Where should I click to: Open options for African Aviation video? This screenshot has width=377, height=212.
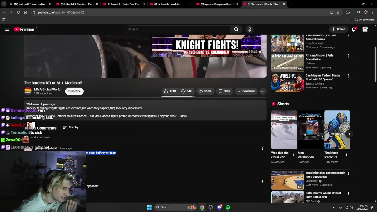[348, 56]
